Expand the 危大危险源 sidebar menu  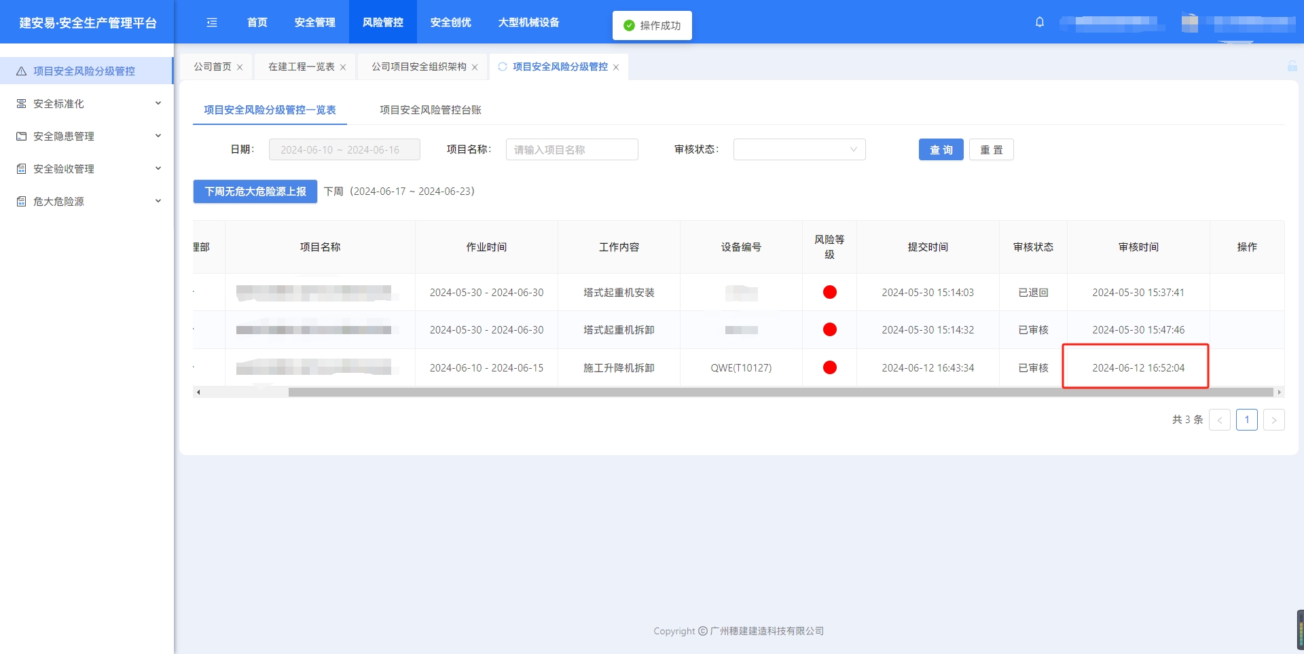[x=158, y=201]
